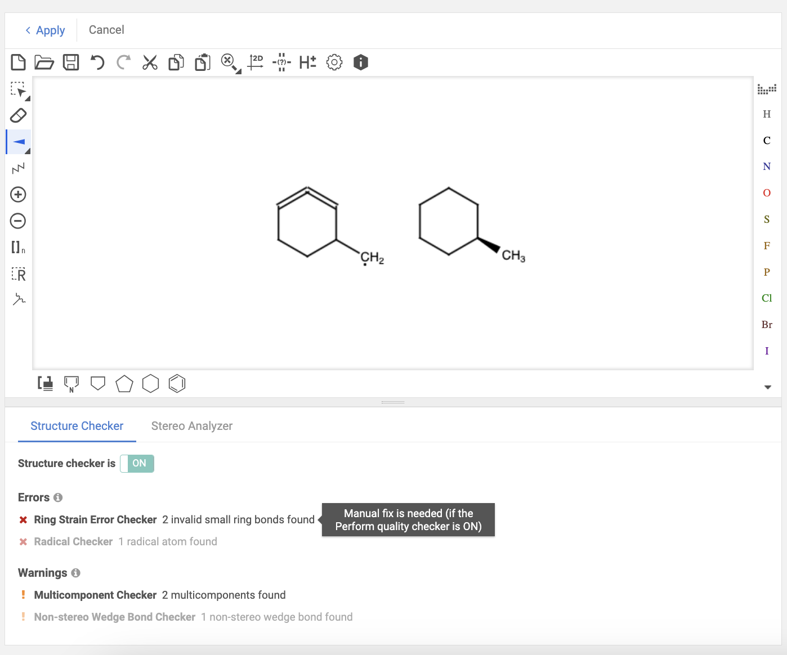The image size is (787, 655).
Task: Open the Structure Checker tab
Action: 77,426
